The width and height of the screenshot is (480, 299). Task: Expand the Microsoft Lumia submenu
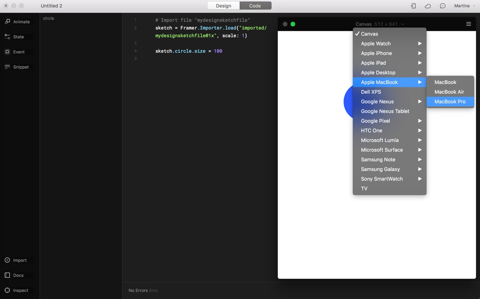390,140
